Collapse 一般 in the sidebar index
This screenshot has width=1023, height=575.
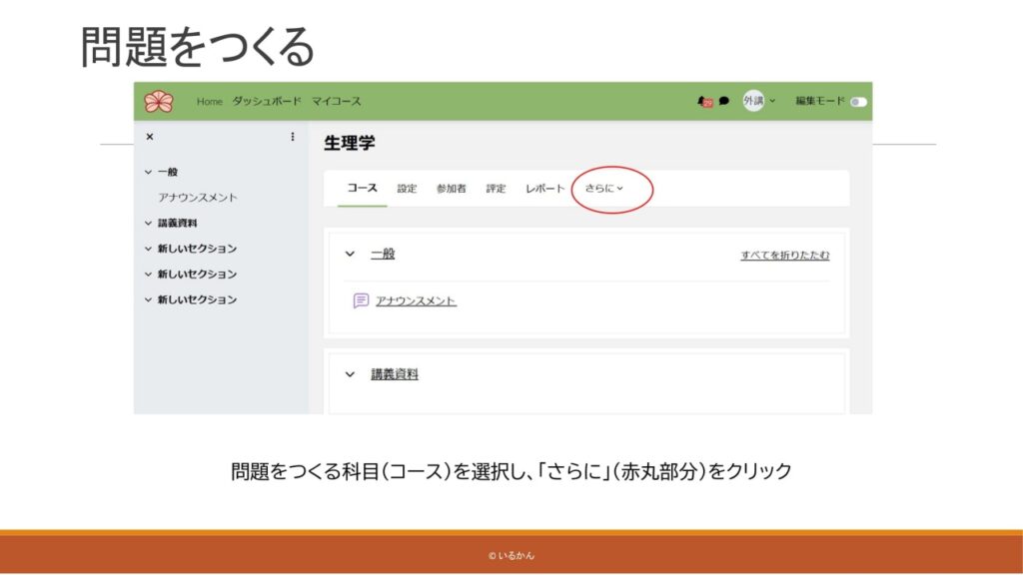point(149,173)
